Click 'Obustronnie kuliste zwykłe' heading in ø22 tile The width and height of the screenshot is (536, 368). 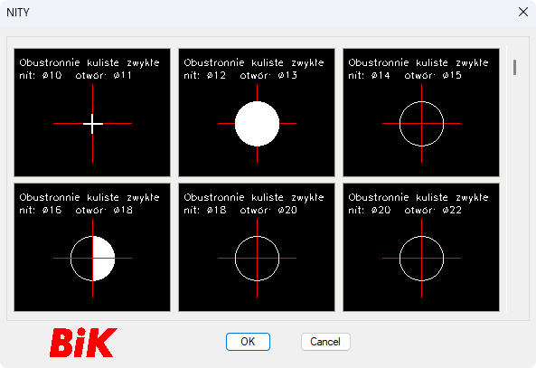pyautogui.click(x=418, y=197)
